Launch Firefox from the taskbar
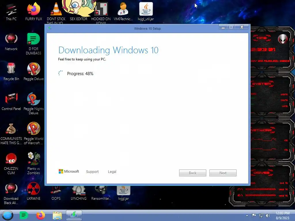 click(40, 215)
